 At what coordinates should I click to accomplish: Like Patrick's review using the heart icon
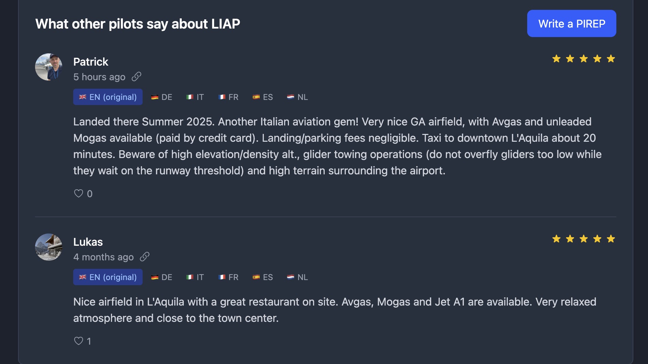coord(79,193)
